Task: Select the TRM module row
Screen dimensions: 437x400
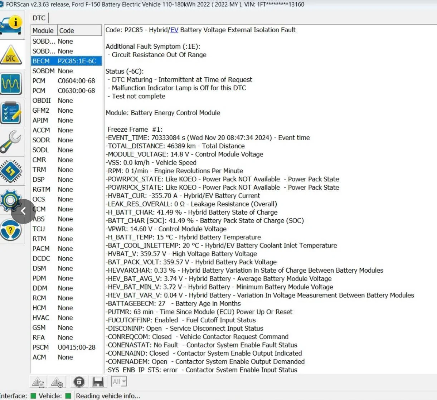Action: pyautogui.click(x=67, y=170)
